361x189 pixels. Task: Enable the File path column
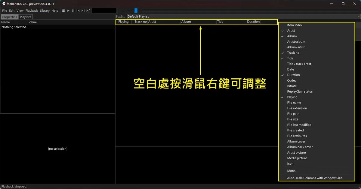click(x=316, y=114)
